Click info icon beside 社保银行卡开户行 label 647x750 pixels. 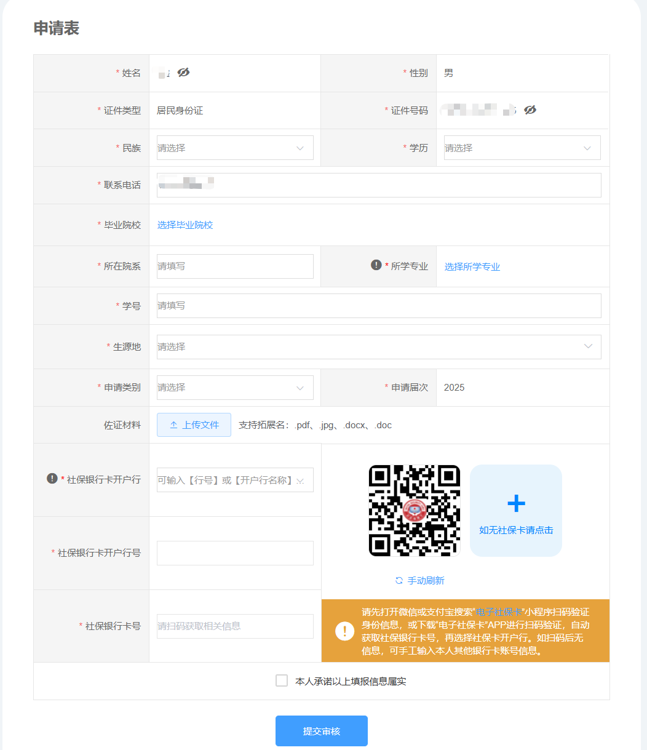[52, 479]
